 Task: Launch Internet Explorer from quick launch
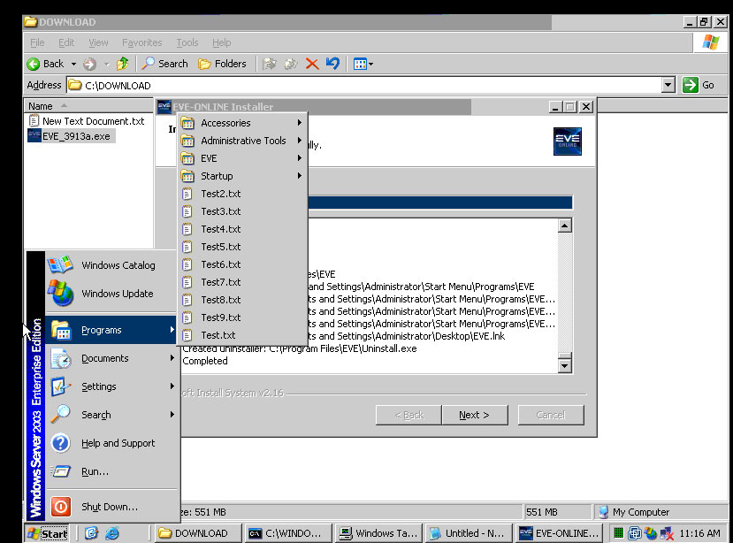112,533
